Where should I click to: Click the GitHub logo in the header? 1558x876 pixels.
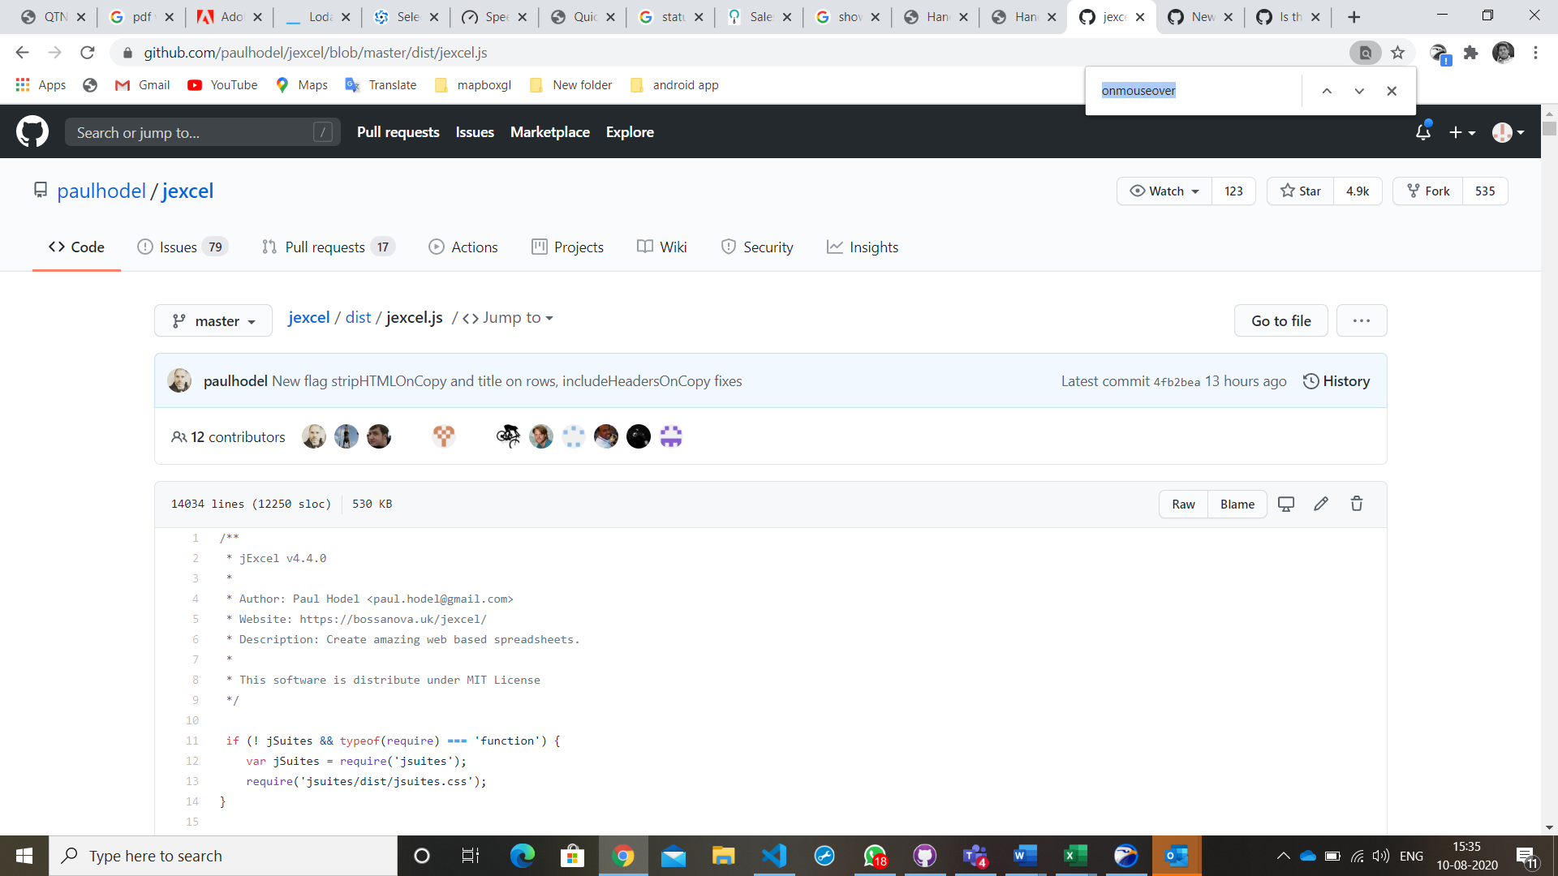point(32,131)
